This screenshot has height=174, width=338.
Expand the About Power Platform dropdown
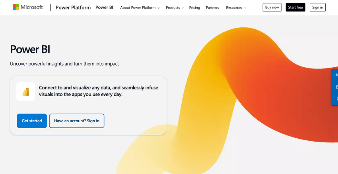tap(140, 8)
